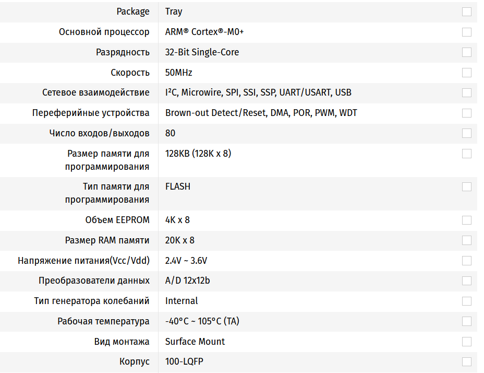484x373 pixels.
Task: Tick the checkbox for Основной процессор
Action: pos(466,32)
